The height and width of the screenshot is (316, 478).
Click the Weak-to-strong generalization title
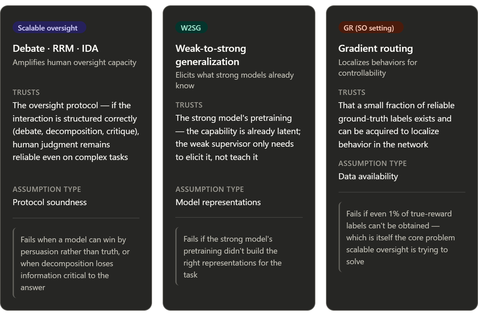(x=211, y=55)
